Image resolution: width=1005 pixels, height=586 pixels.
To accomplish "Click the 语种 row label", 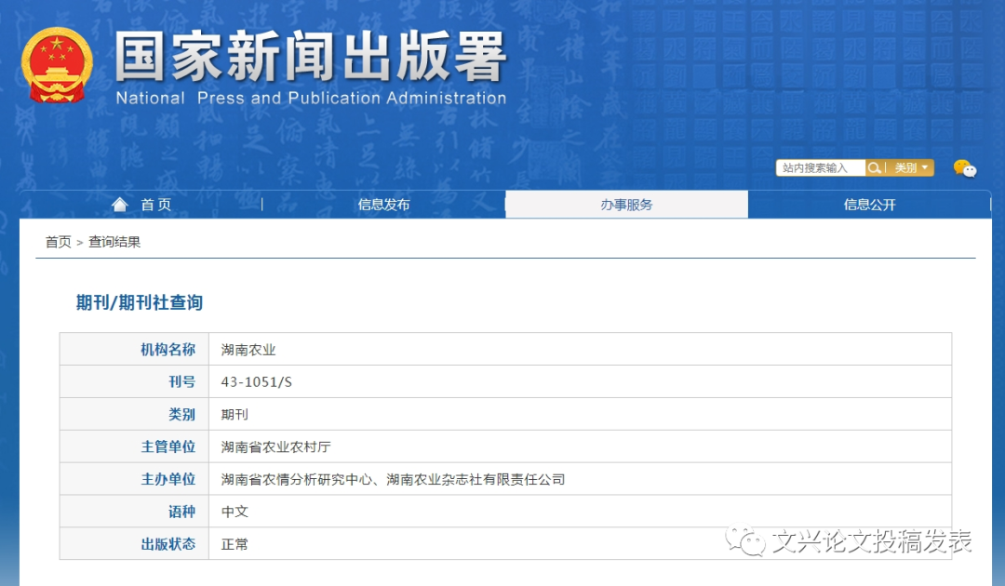I will tap(181, 512).
